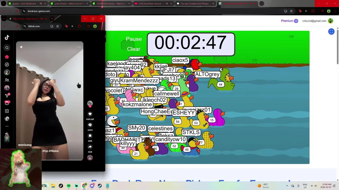Click TikTok Upload plus icon
This screenshot has width=339, height=190.
(x=7, y=111)
